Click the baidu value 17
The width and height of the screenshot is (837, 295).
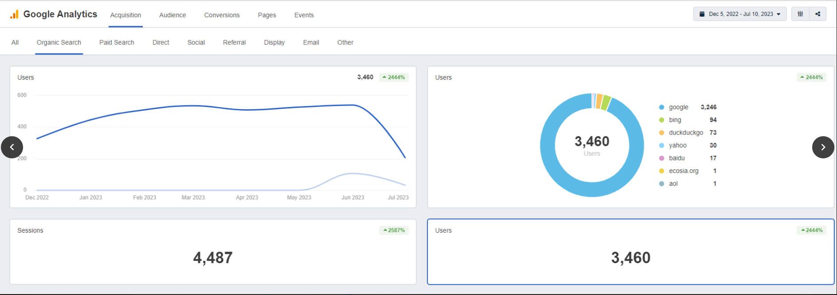(x=713, y=158)
